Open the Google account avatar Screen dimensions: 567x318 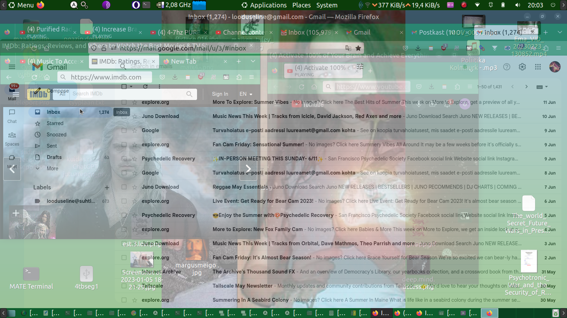click(555, 67)
